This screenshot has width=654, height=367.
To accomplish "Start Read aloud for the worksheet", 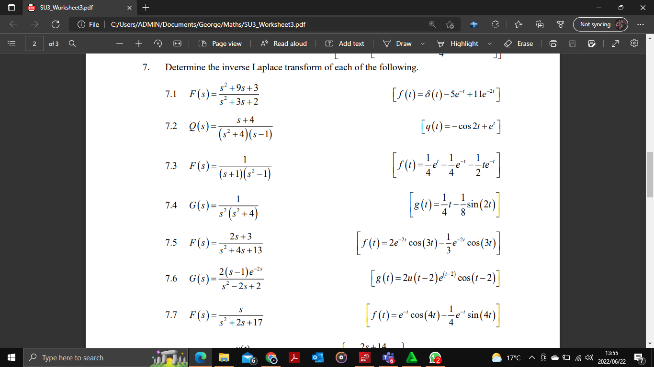I will pyautogui.click(x=284, y=43).
